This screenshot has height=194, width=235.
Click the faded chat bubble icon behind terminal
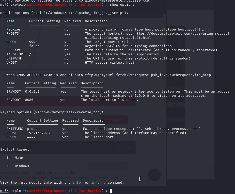[x=154, y=175]
